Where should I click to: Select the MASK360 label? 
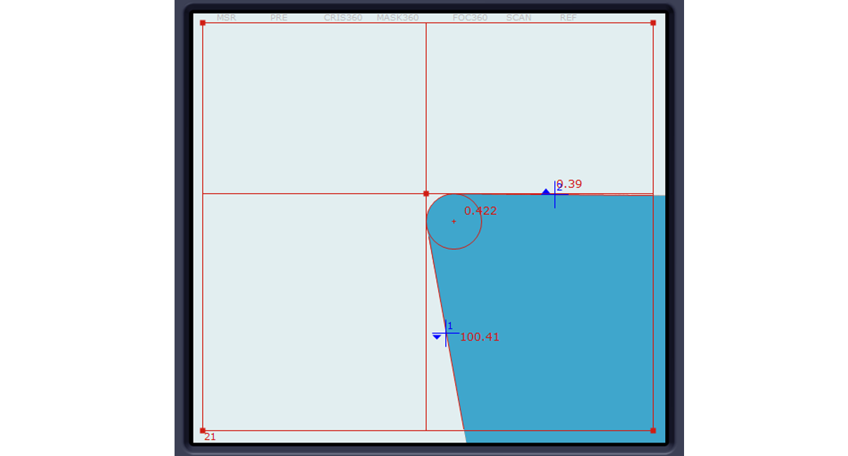(397, 18)
